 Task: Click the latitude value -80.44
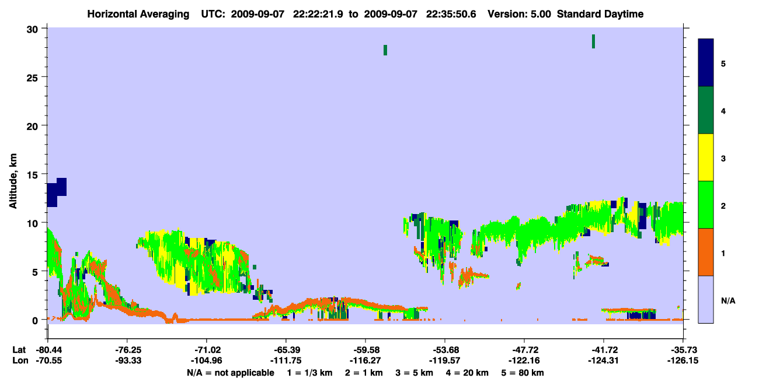48,350
